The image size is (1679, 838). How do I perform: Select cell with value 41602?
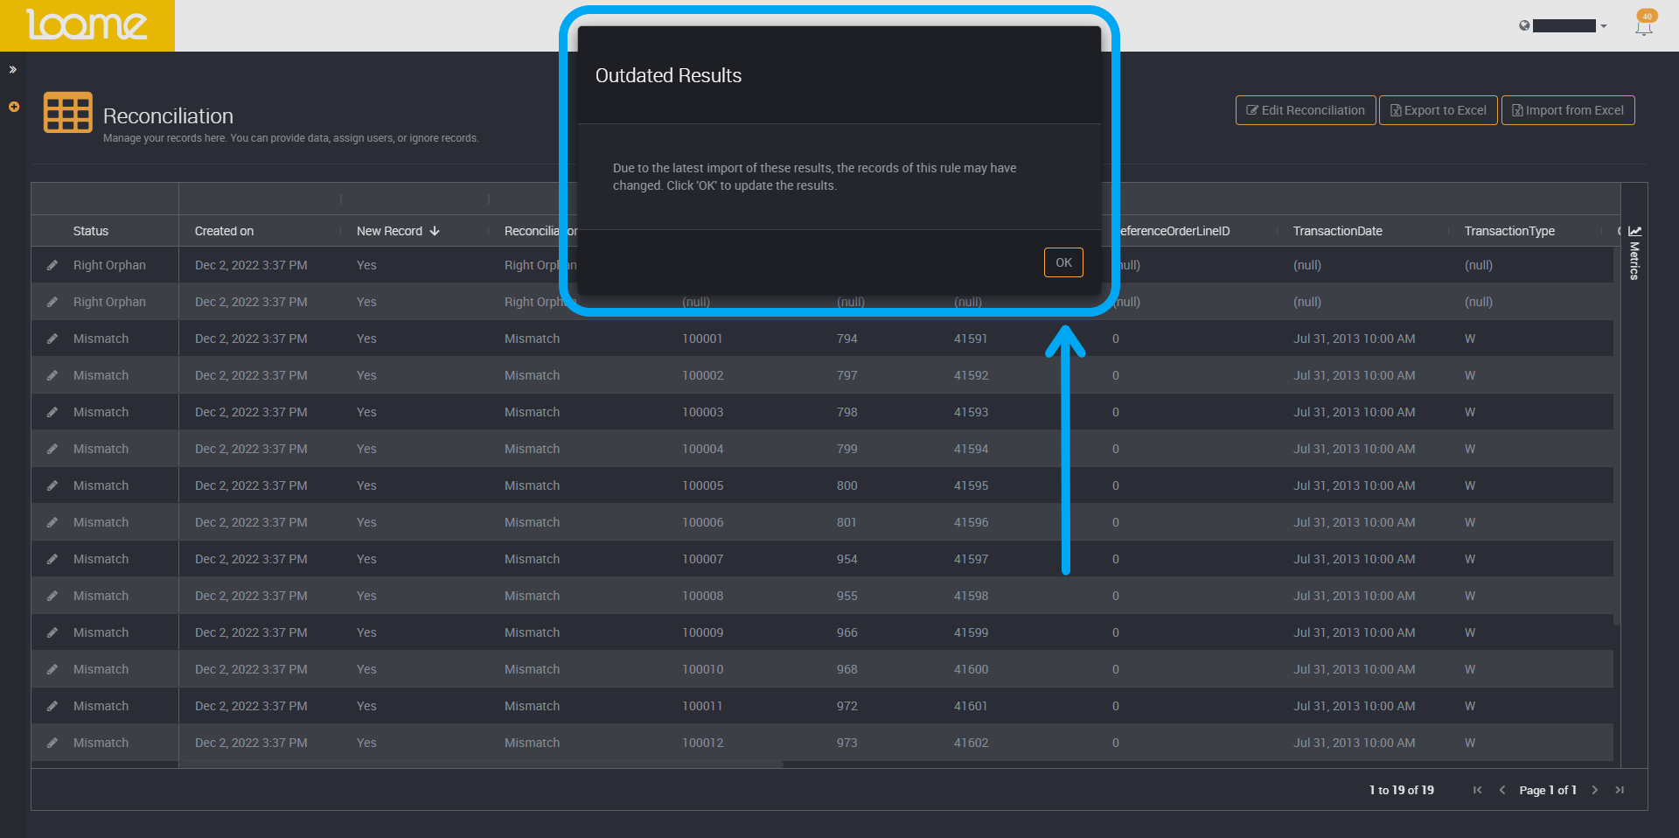tap(971, 743)
